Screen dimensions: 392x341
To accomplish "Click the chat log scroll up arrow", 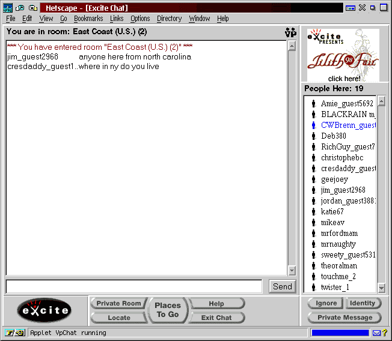I will pyautogui.click(x=292, y=46).
